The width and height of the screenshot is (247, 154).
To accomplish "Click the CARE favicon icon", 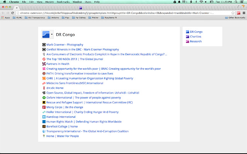I will pos(44,79).
